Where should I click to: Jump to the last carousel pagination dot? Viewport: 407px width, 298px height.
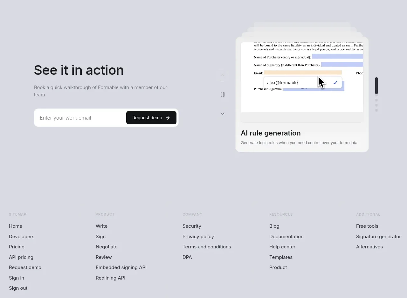[376, 110]
